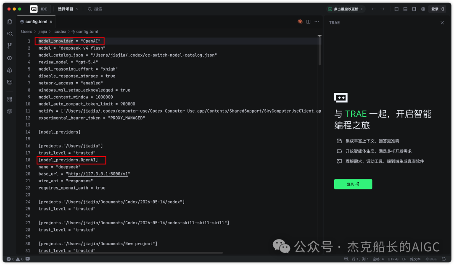Select the config.toml editor tab

coord(36,22)
